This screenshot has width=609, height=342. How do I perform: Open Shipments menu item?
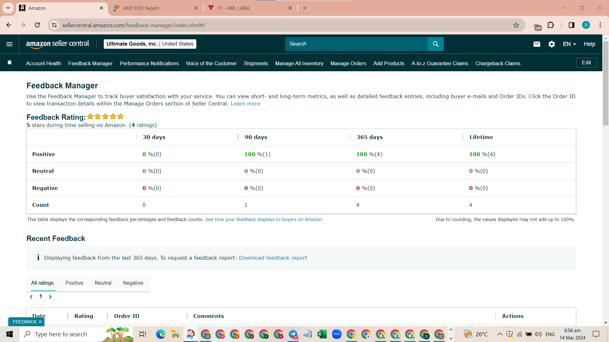(256, 63)
